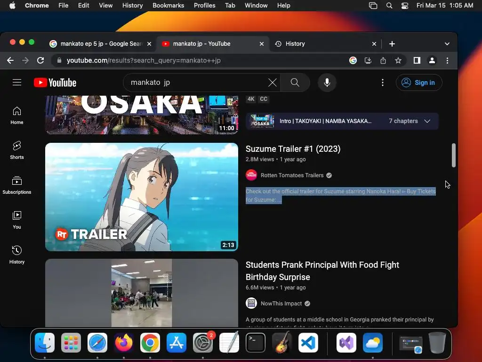Click the site lock icon in address bar
The height and width of the screenshot is (362, 482).
[59, 60]
